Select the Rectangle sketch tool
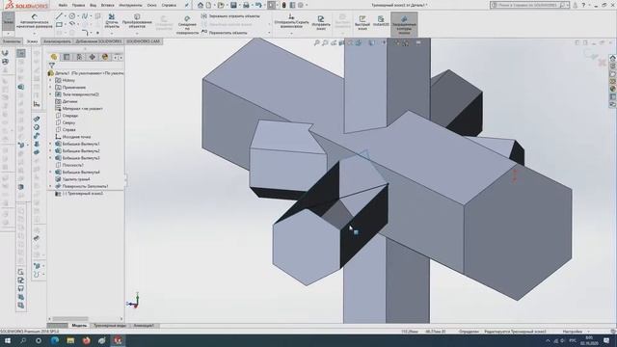This screenshot has height=347, width=617. coord(59,24)
